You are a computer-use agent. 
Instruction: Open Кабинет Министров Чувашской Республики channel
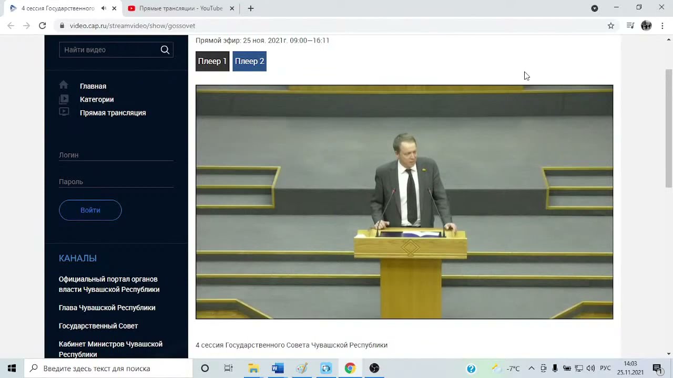click(x=110, y=349)
